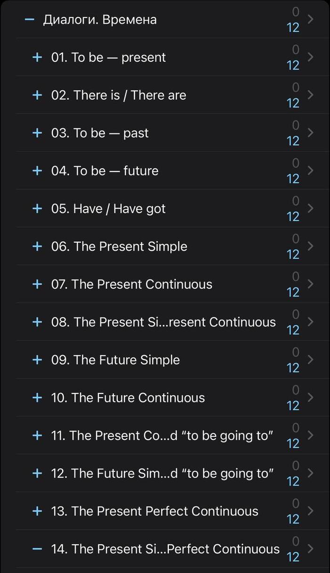Tap chevron arrow on 08. The Present Si...resent Continuous row

point(310,321)
